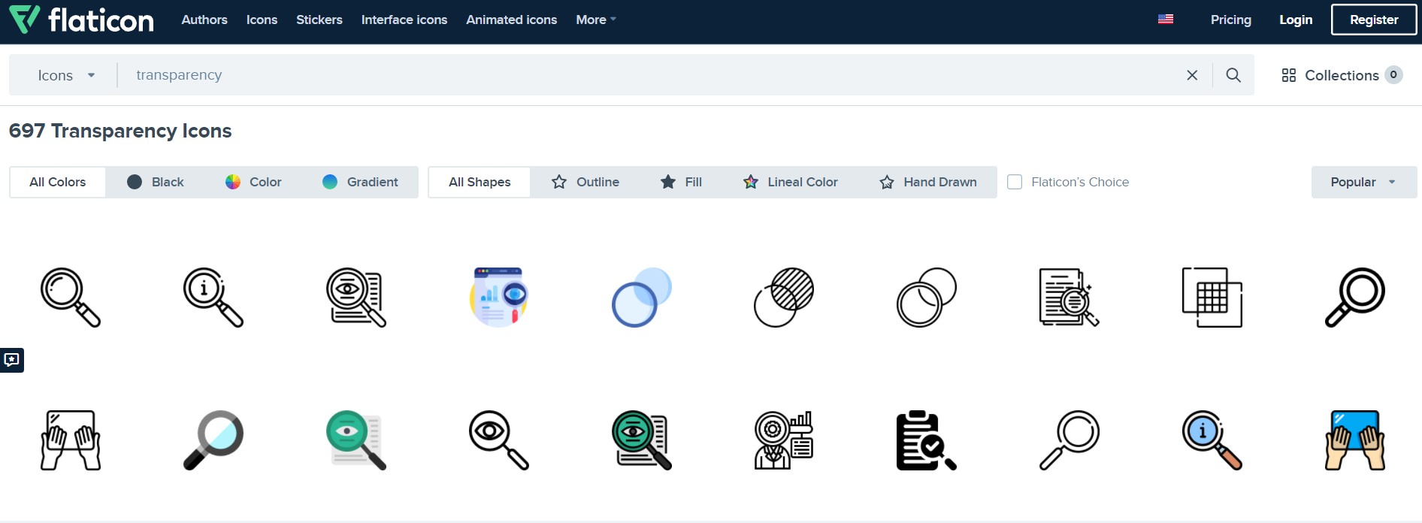Select the outline overlapping circles icon
The width and height of the screenshot is (1422, 523).
point(927,298)
